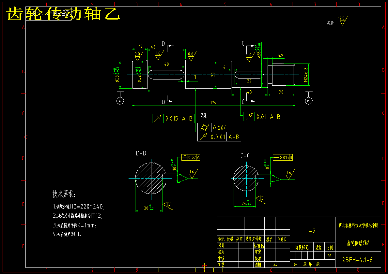Image resolution: width=388 pixels, height=274 pixels.
Task: Click the 12.5 surface roughness symbol
Action: click(x=343, y=20)
